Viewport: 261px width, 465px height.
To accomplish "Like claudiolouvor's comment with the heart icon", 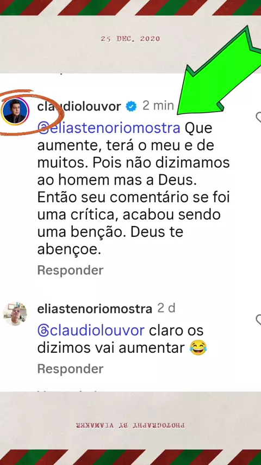I will 258,118.
